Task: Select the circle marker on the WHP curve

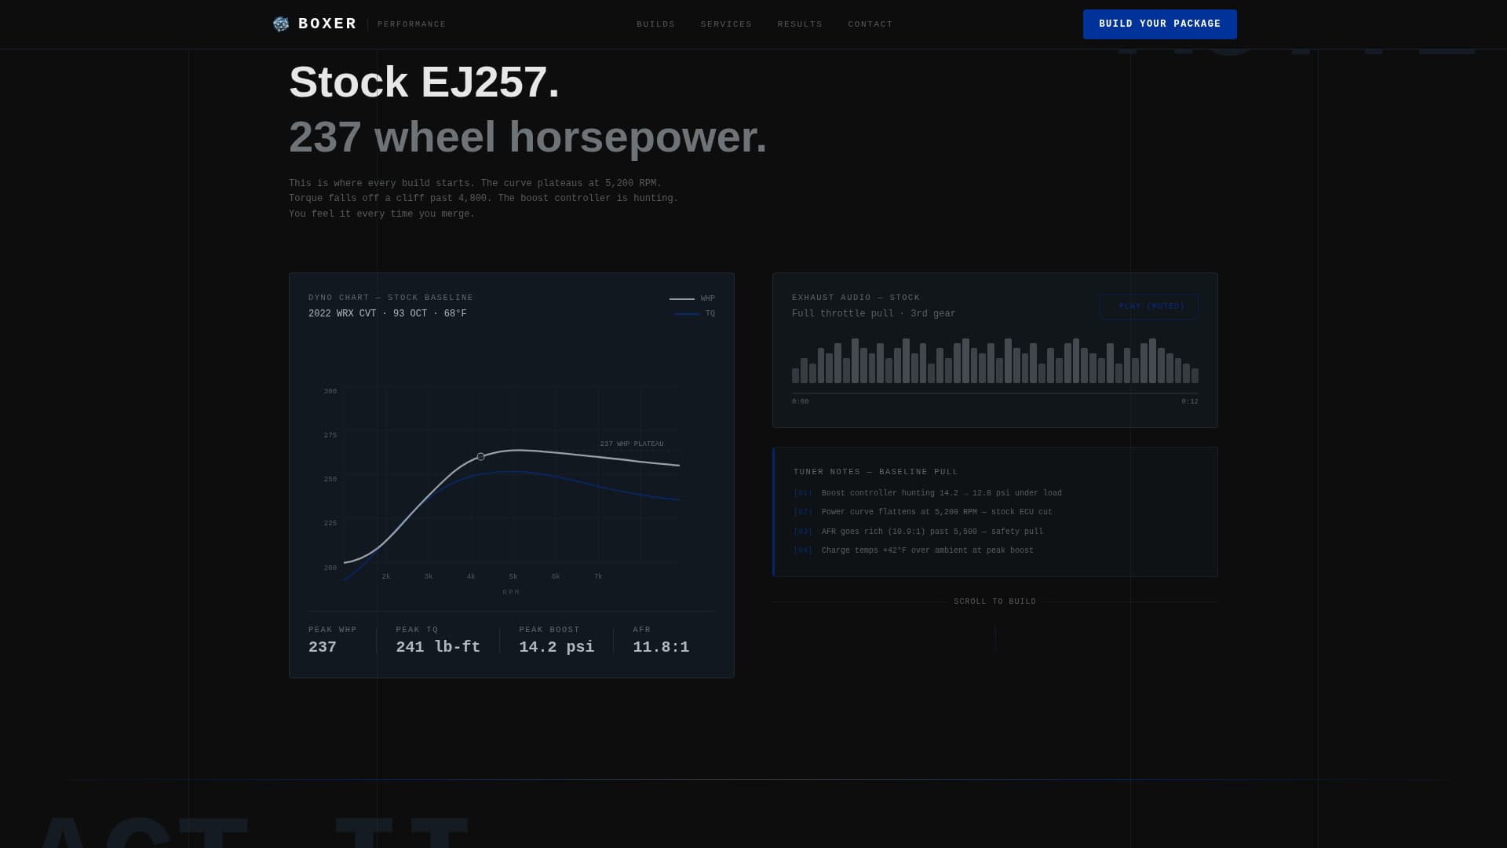Action: click(481, 457)
